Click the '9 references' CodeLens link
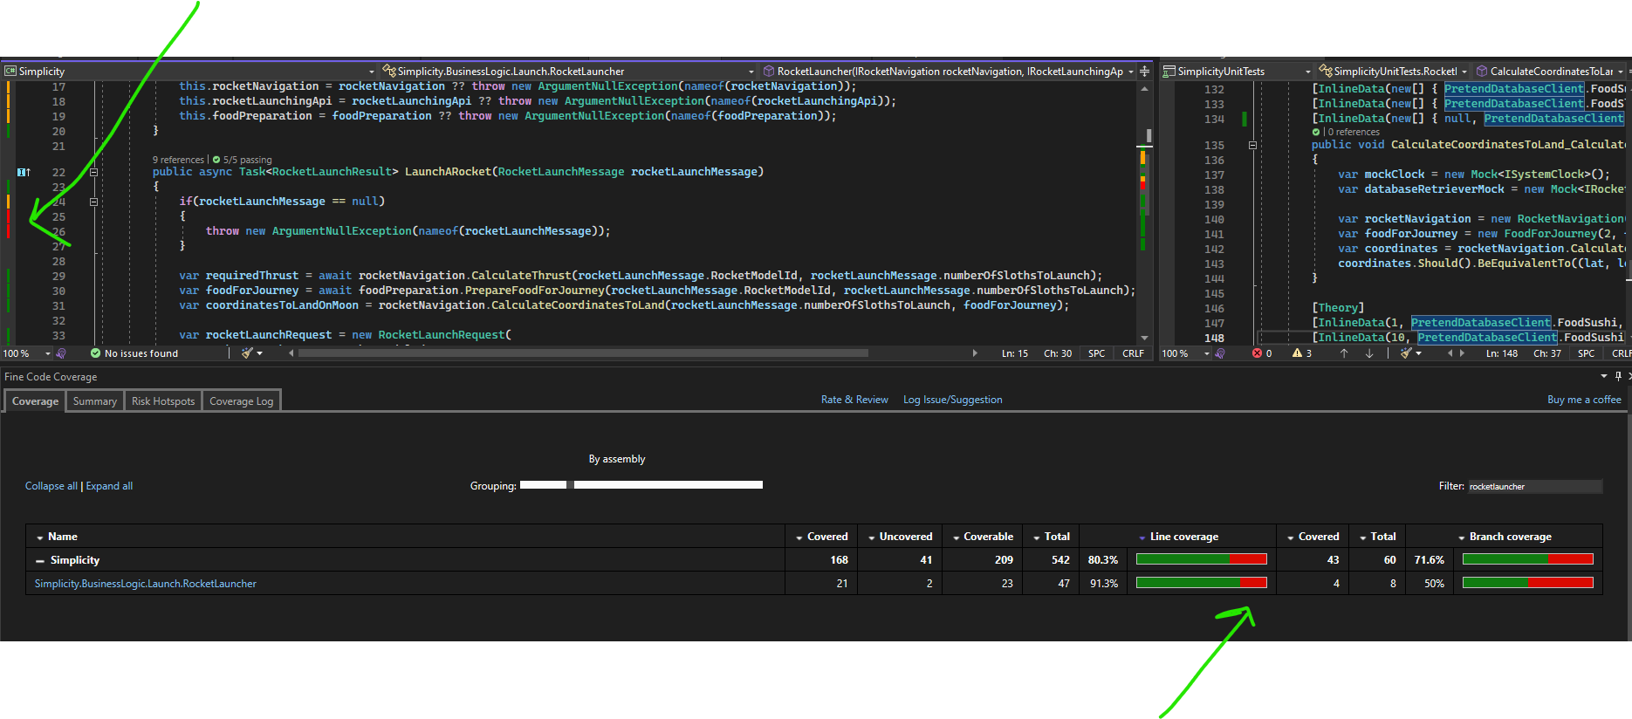This screenshot has height=719, width=1632. [x=178, y=160]
